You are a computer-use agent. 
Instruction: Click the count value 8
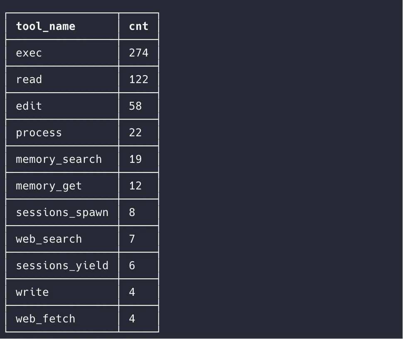coord(132,213)
